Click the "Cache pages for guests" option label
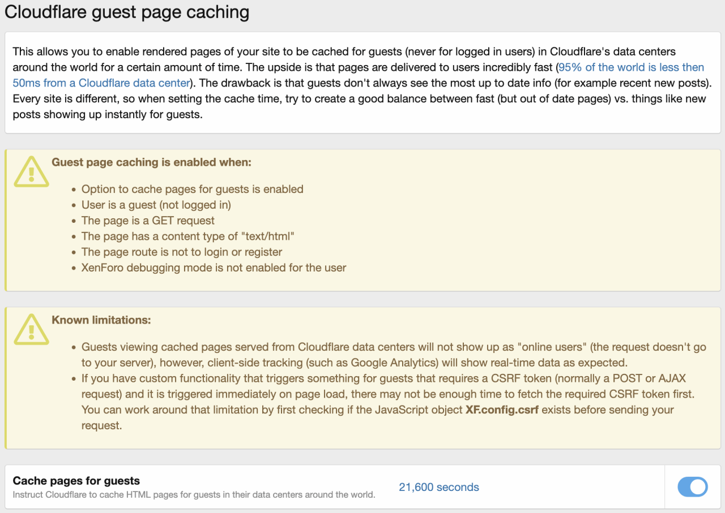Screen dimensions: 725x513 (x=76, y=481)
